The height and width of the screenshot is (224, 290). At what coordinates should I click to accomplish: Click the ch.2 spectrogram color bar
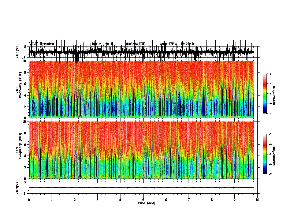click(x=265, y=154)
